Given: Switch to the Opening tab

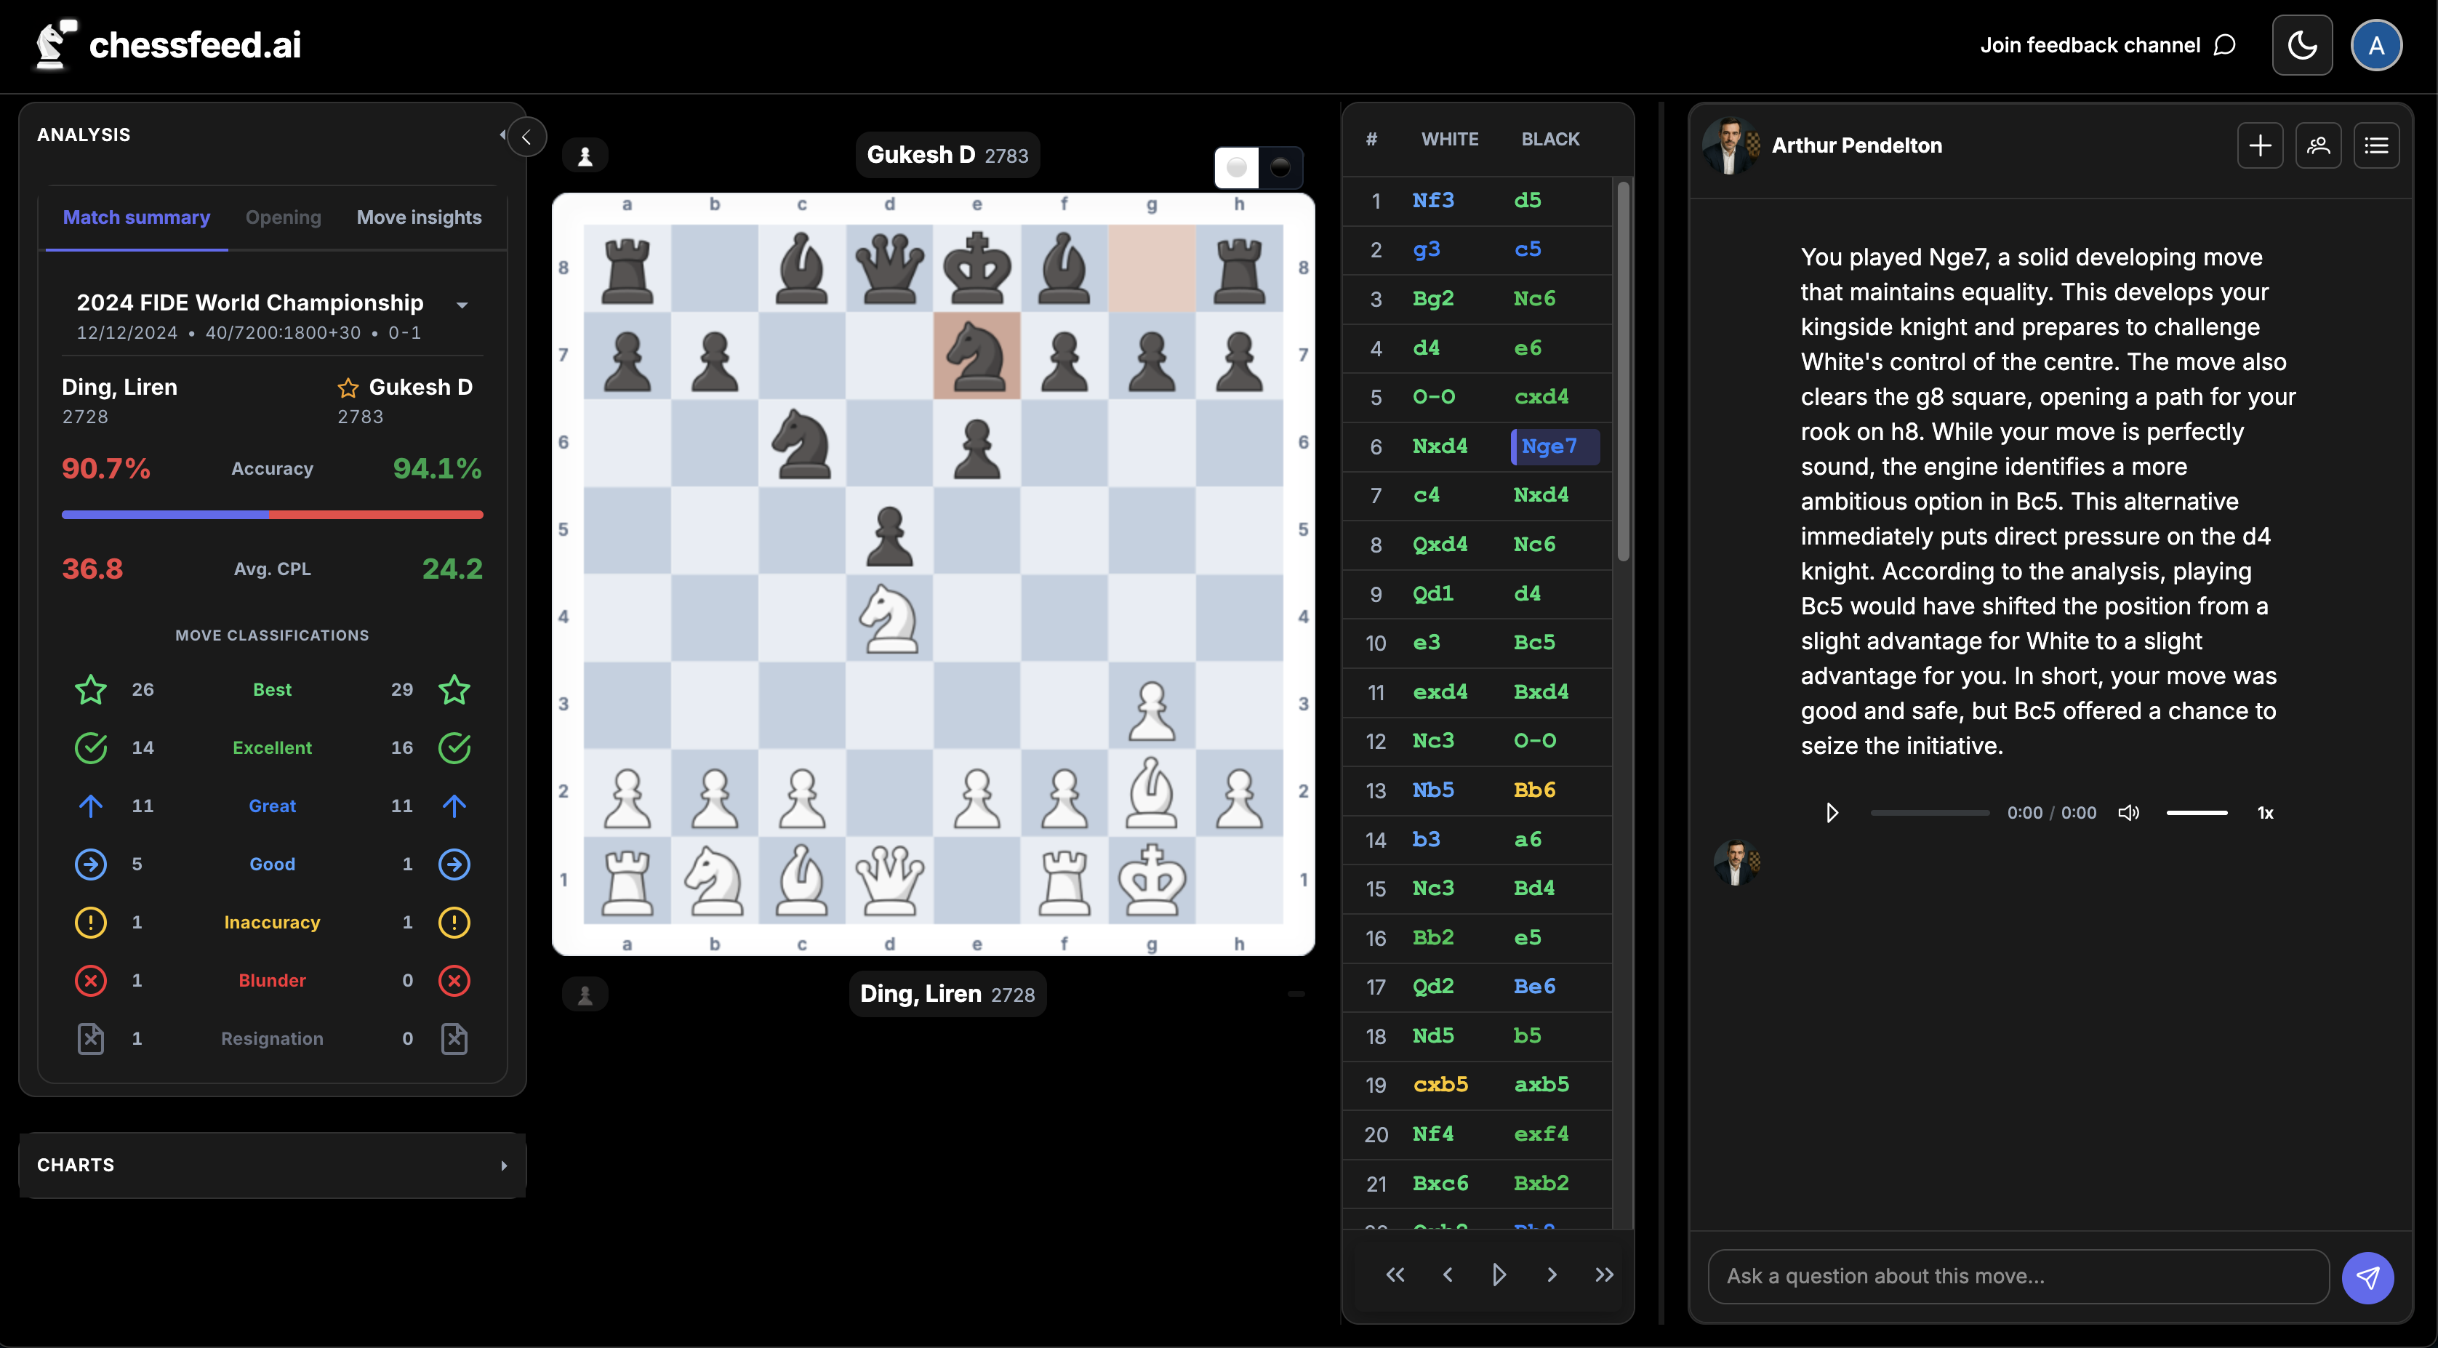Looking at the screenshot, I should 283,217.
